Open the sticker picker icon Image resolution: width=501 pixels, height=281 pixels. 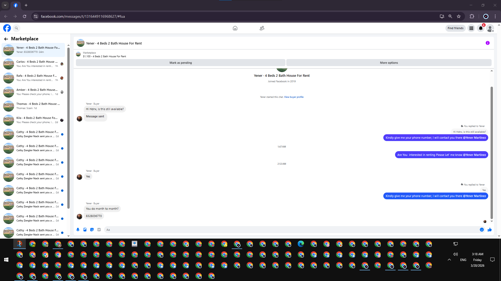coord(92,229)
